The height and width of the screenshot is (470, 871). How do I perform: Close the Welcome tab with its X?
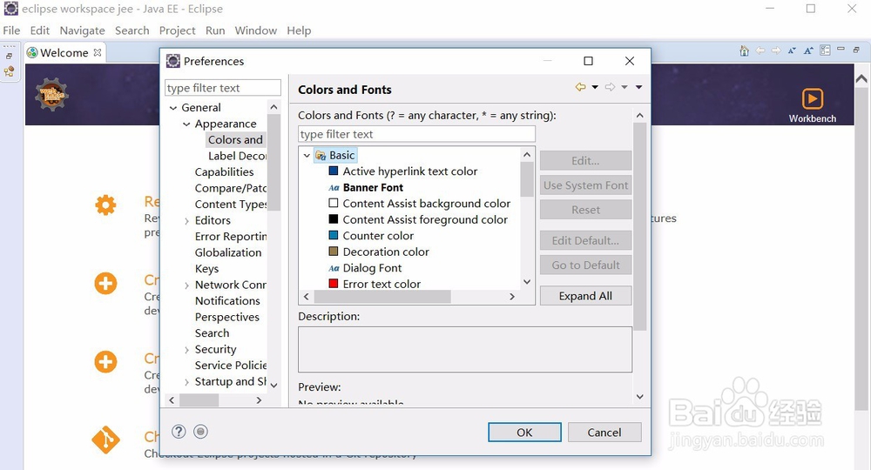click(98, 52)
